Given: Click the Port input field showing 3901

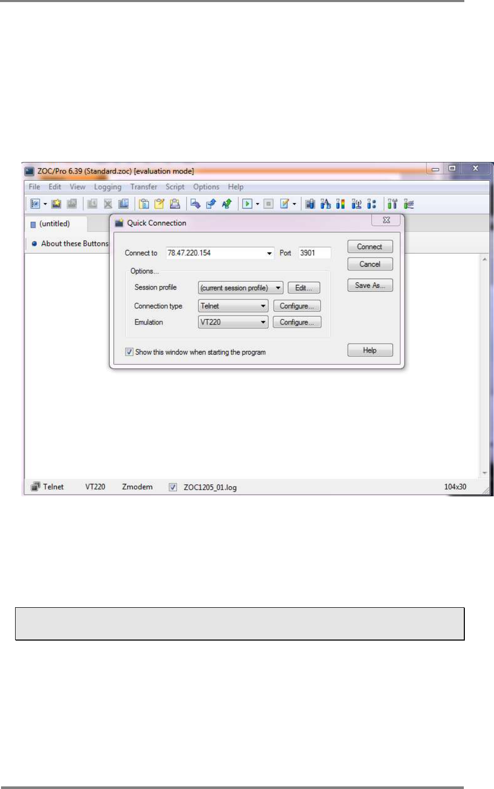Looking at the screenshot, I should click(314, 253).
